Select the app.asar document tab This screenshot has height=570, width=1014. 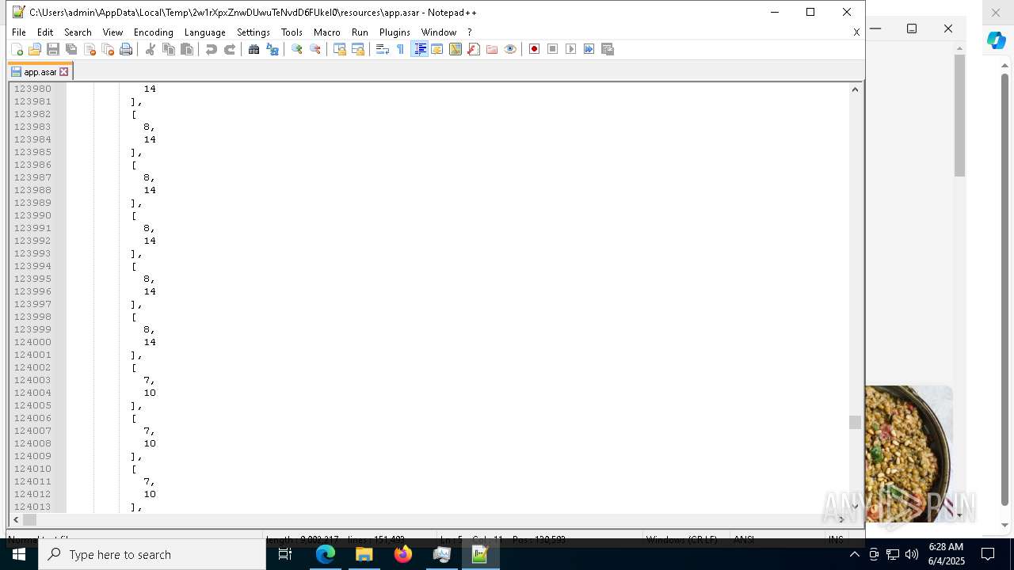[40, 72]
